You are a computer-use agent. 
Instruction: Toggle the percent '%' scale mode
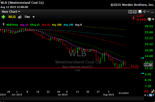tap(151, 95)
